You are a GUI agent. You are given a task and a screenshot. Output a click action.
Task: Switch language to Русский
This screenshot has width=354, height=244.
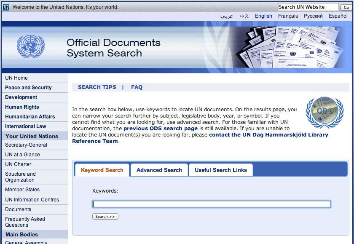click(x=313, y=16)
